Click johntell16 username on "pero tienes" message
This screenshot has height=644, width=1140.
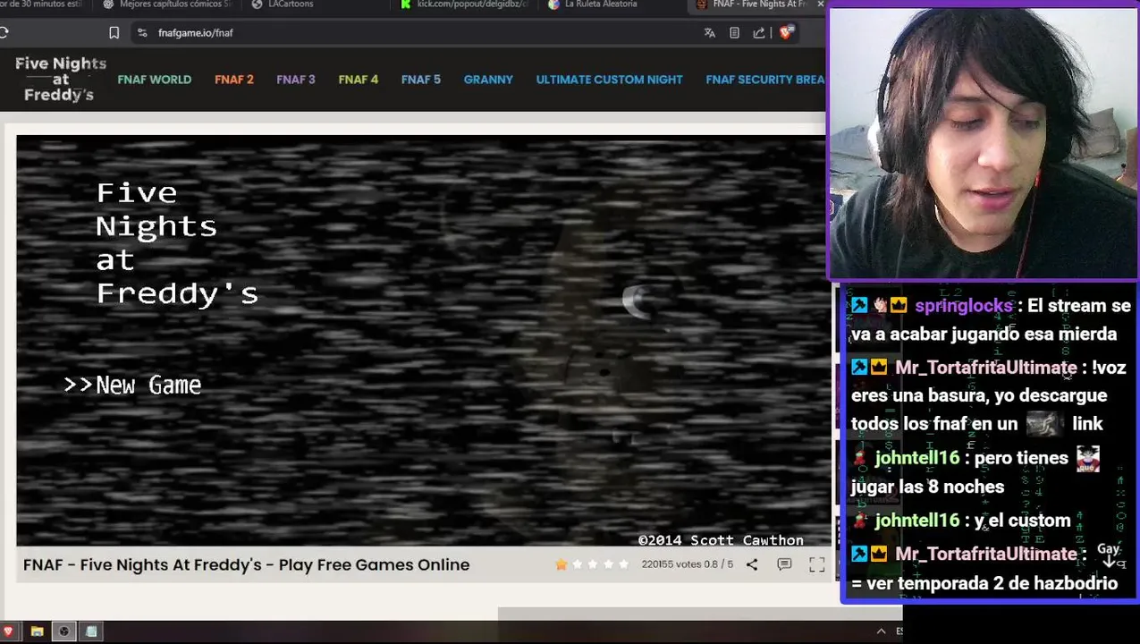tap(917, 458)
